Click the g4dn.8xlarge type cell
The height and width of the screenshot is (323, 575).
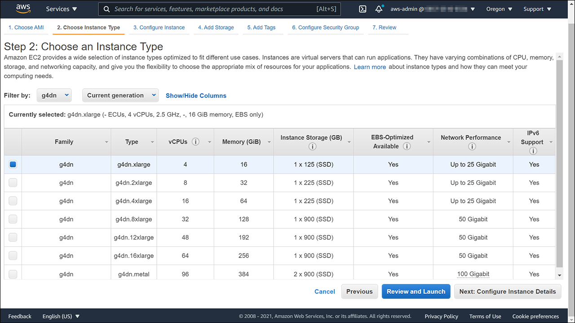pyautogui.click(x=134, y=219)
